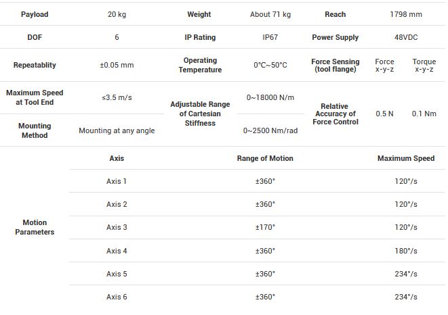Select the 20 kg payload value
This screenshot has height=315, width=448.
coord(117,14)
